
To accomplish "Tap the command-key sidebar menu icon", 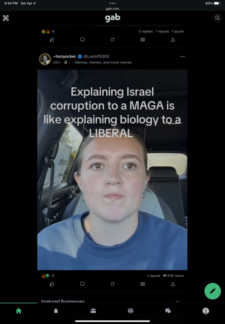I will (6, 18).
